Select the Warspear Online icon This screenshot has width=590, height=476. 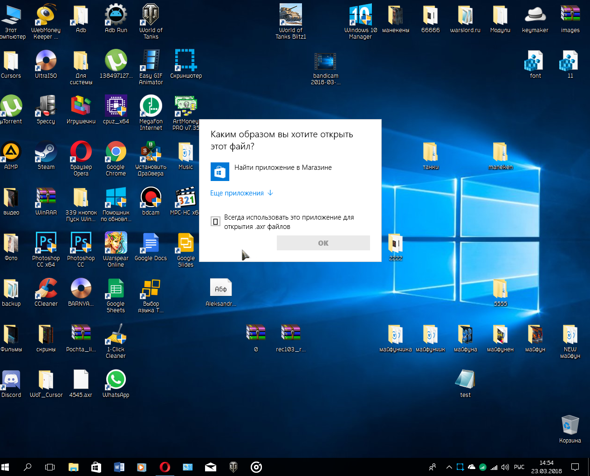116,249
